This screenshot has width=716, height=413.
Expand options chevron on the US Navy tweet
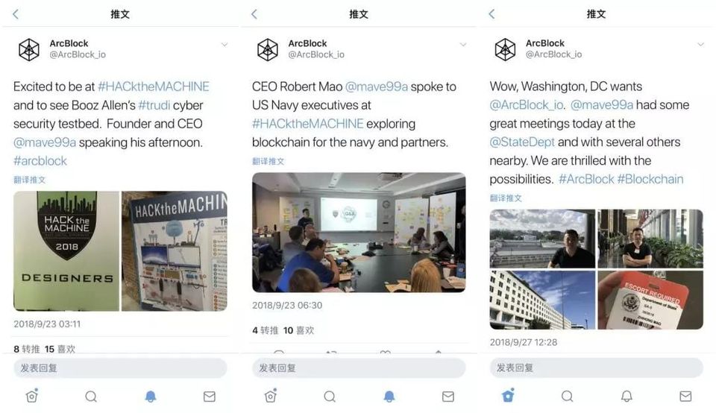tap(463, 44)
